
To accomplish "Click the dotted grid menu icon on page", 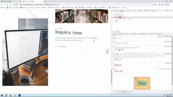I will pyautogui.click(x=107, y=51).
